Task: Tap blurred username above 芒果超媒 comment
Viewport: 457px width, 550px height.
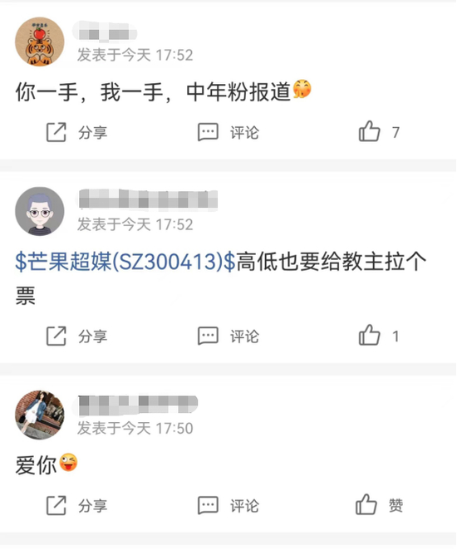Action: (x=147, y=200)
